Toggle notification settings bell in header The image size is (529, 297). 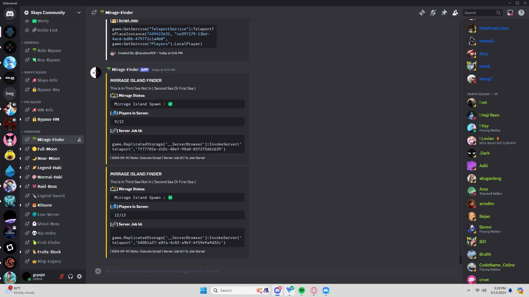point(433,13)
